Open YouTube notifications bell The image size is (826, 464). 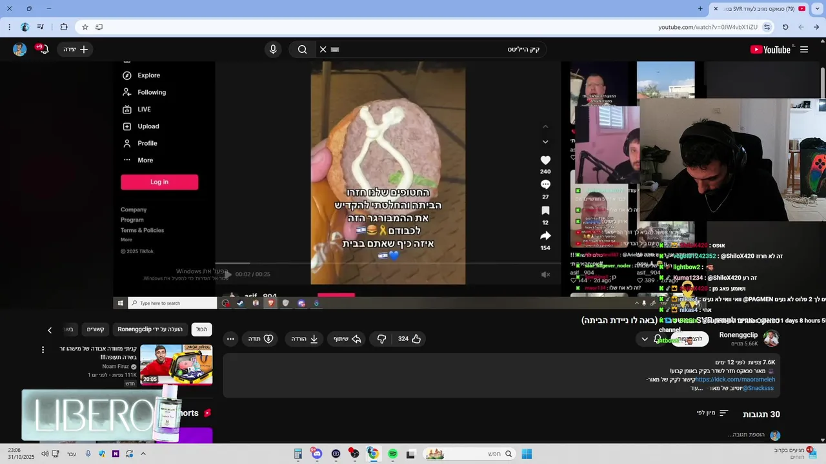point(44,50)
